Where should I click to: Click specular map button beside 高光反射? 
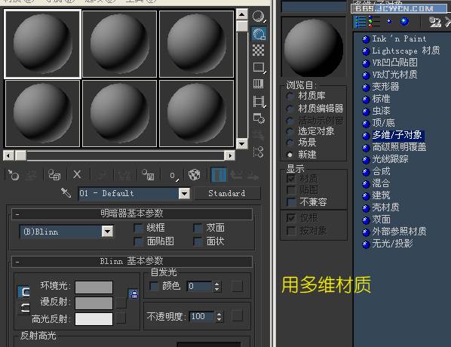pos(121,318)
